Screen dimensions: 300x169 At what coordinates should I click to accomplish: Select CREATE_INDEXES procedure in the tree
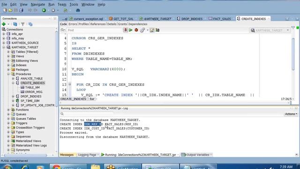[x=32, y=83]
